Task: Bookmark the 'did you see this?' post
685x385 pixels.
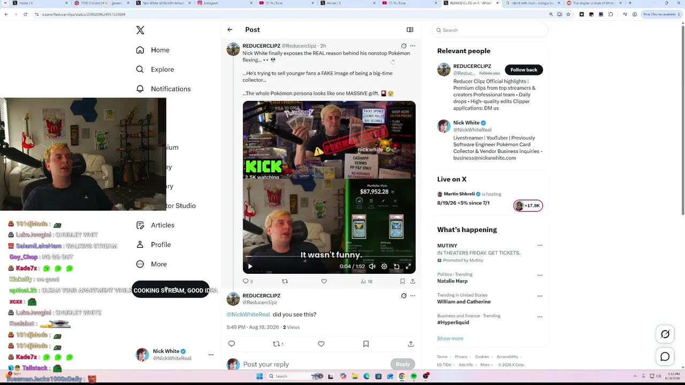Action: coord(366,344)
